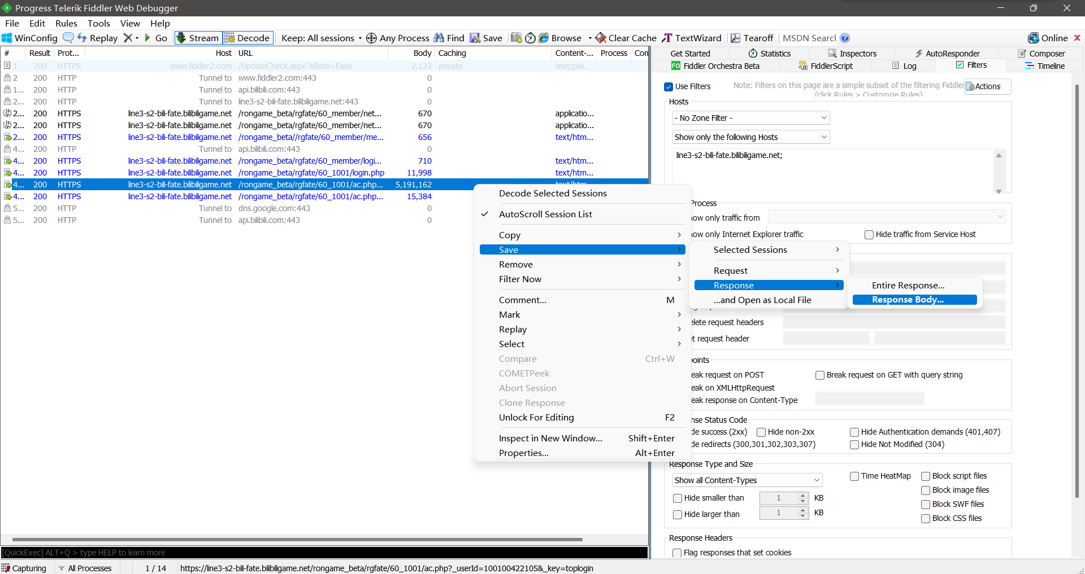Open the Fiddler Orchestra Beta tab
The image size is (1085, 574).
click(715, 66)
